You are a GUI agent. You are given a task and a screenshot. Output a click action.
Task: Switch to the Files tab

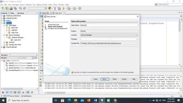coord(12,13)
